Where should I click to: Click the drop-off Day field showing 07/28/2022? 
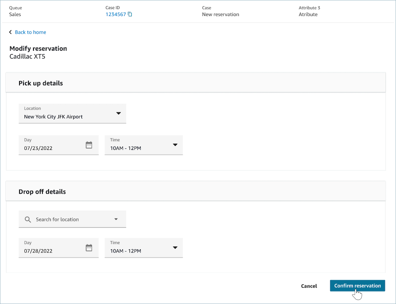pyautogui.click(x=51, y=251)
